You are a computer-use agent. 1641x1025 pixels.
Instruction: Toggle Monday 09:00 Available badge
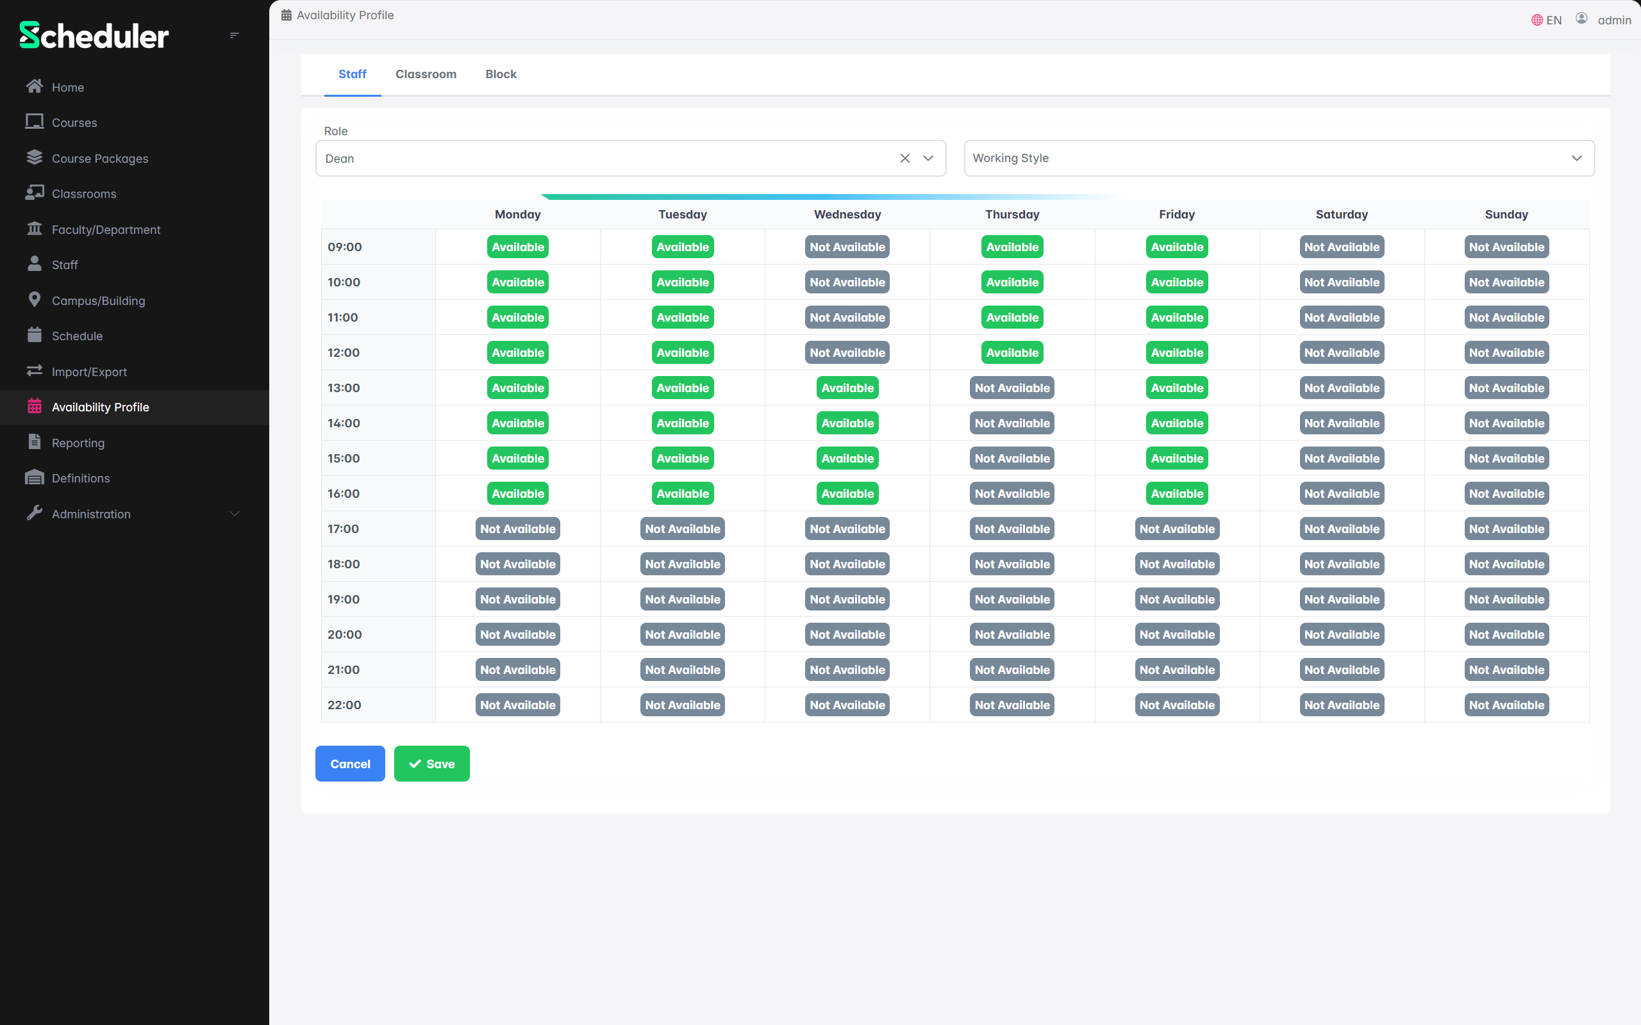(517, 247)
